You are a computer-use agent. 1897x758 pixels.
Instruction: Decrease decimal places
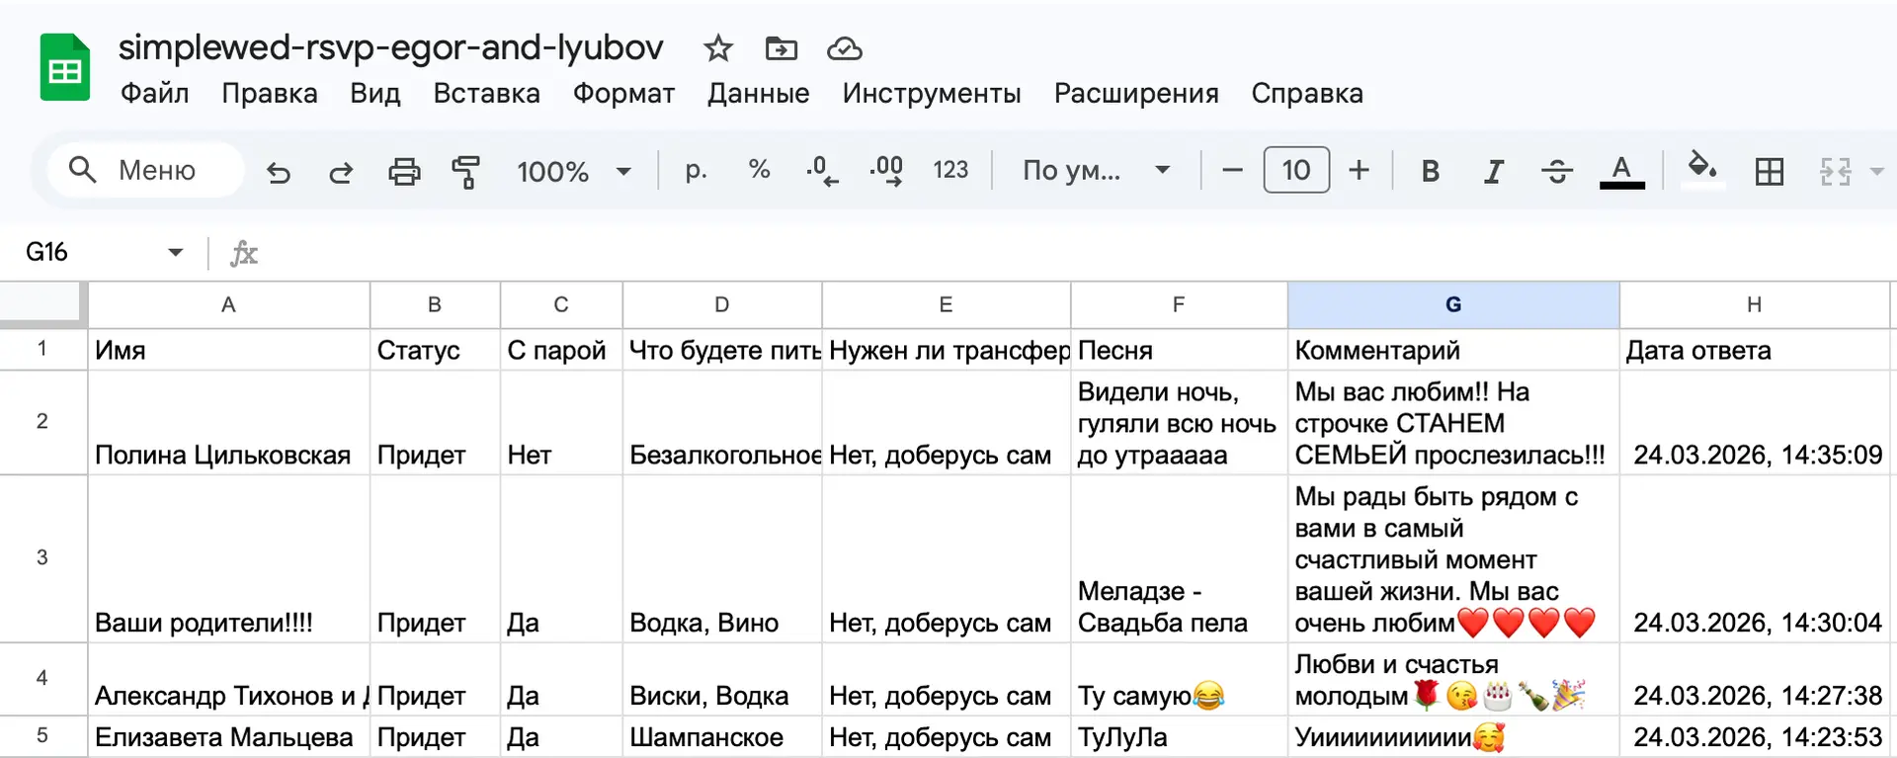coord(822,171)
